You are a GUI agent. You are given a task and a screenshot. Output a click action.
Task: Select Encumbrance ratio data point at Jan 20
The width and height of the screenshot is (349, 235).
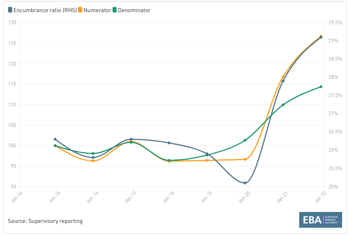[x=245, y=183]
